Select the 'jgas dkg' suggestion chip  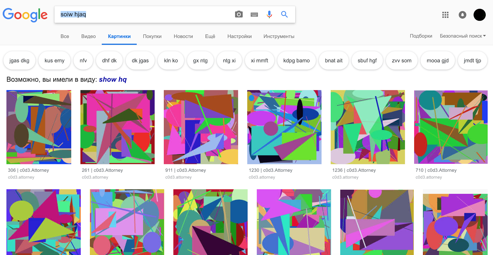point(19,61)
